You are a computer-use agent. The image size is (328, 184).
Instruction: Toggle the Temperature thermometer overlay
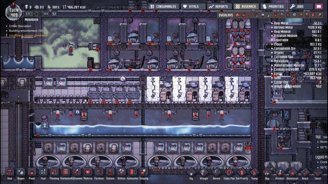(250, 15)
